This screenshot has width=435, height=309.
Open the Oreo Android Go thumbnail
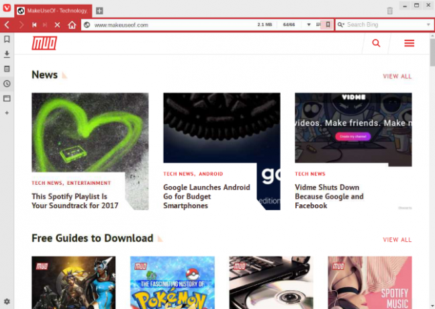click(222, 128)
